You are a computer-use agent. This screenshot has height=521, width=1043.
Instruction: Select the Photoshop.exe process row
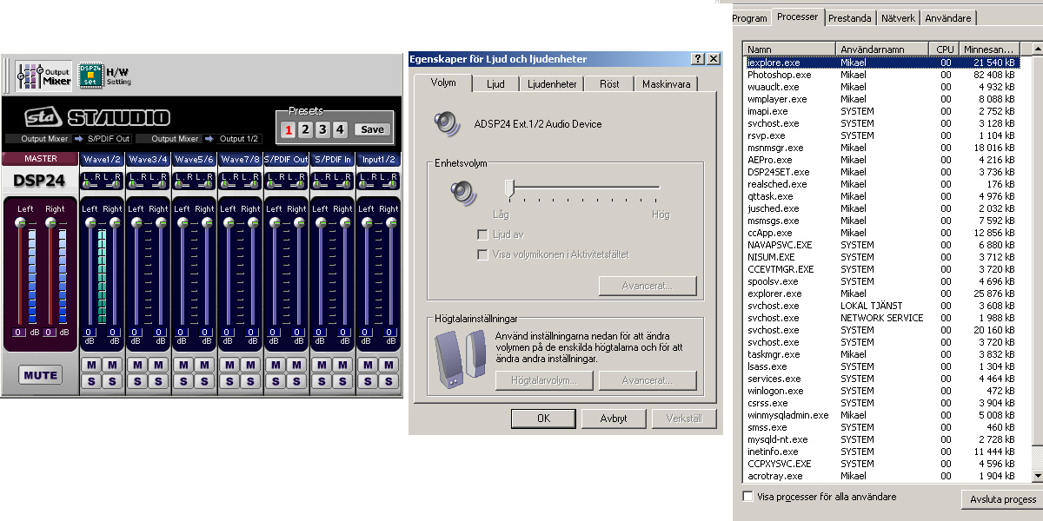[883, 75]
